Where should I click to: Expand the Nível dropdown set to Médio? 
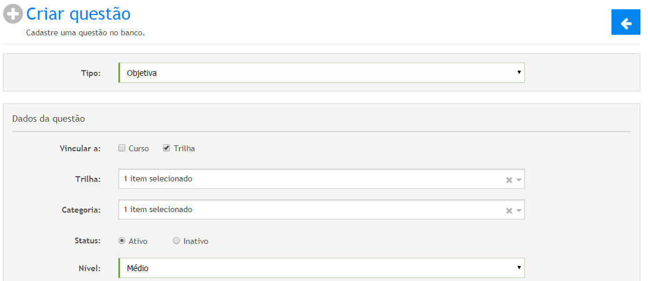[321, 268]
